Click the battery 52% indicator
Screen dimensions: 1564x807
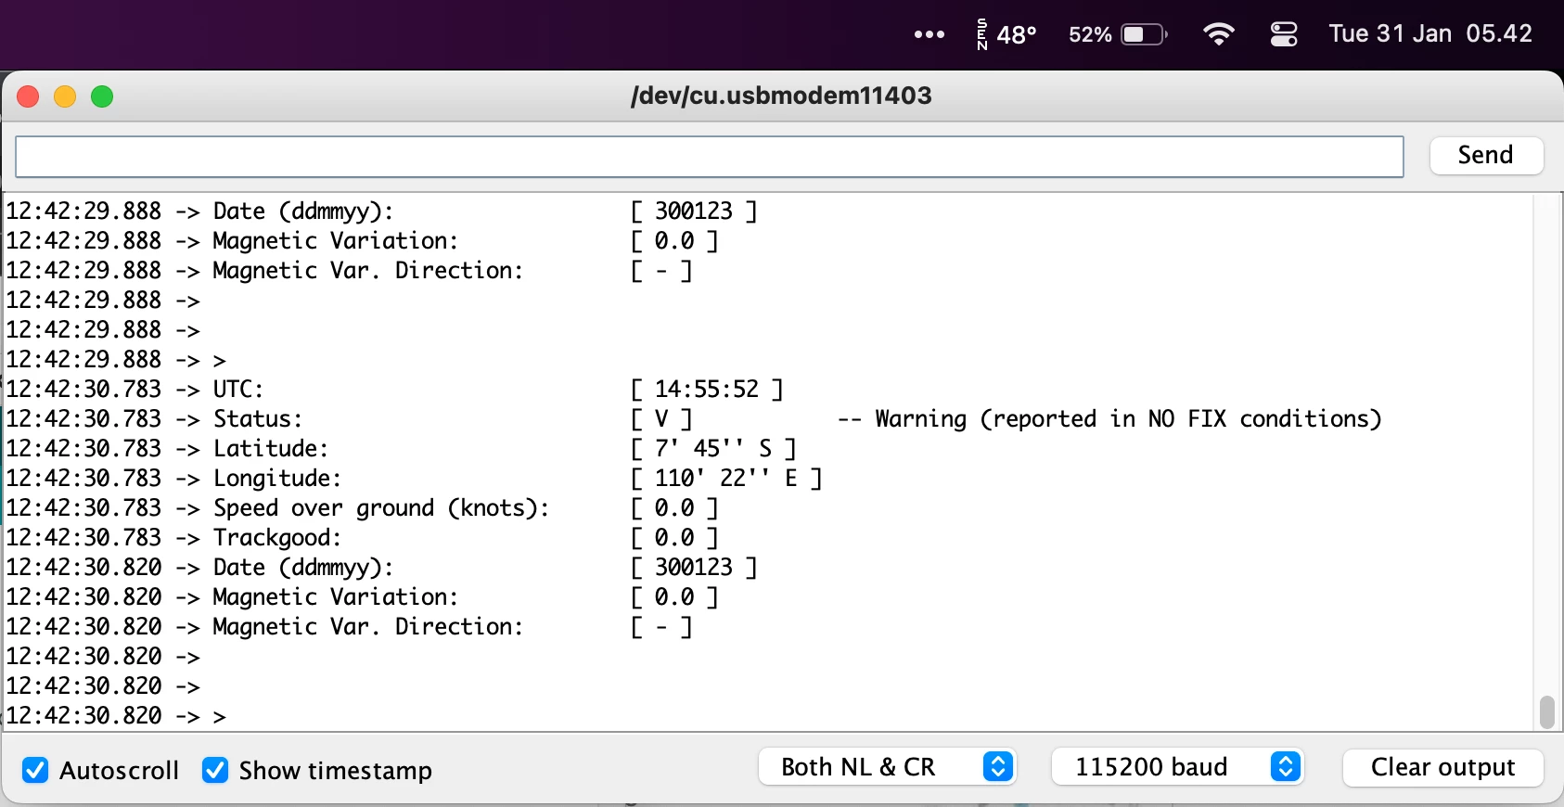point(1118,34)
